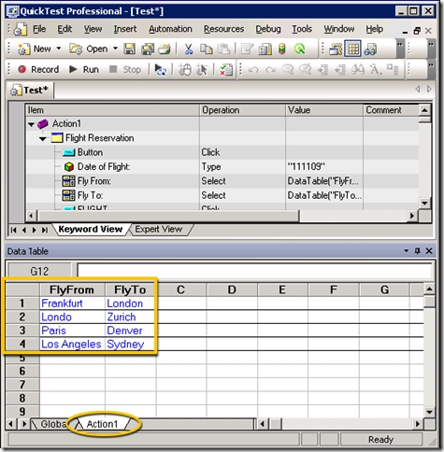Click the pencil page icon in toolbar
Viewport: 444px width, 452px height.
point(247,49)
